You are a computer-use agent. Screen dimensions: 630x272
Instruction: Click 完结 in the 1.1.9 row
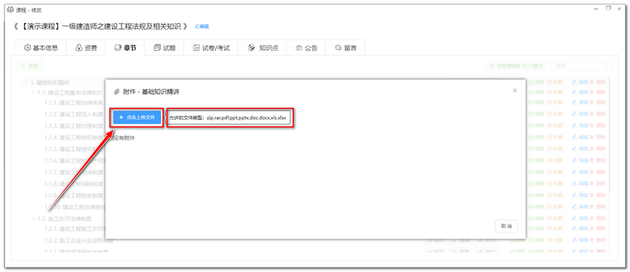point(537,195)
